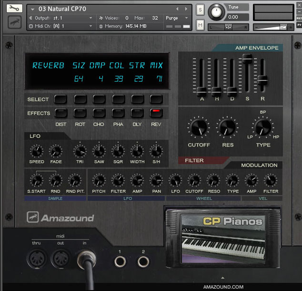Click the LFO S/H knob
The image size is (302, 291).
[x=156, y=151]
